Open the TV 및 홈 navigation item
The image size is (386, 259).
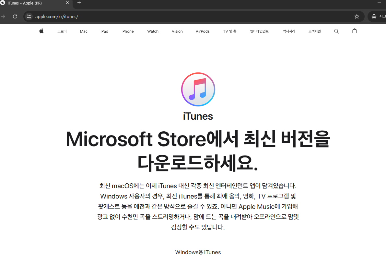click(230, 31)
